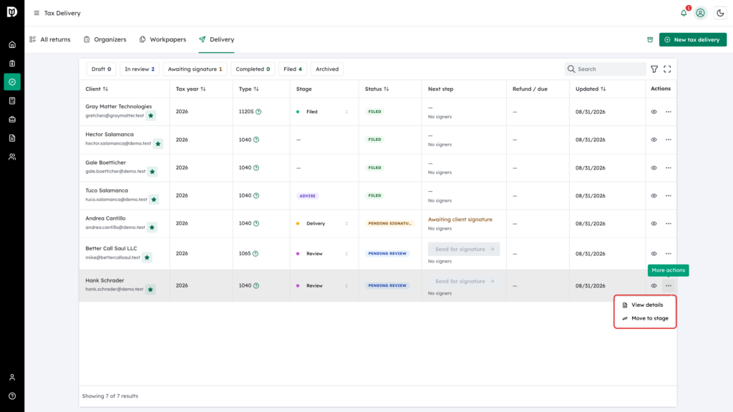The height and width of the screenshot is (412, 733).
Task: Click the New tax delivery button
Action: [x=693, y=40]
